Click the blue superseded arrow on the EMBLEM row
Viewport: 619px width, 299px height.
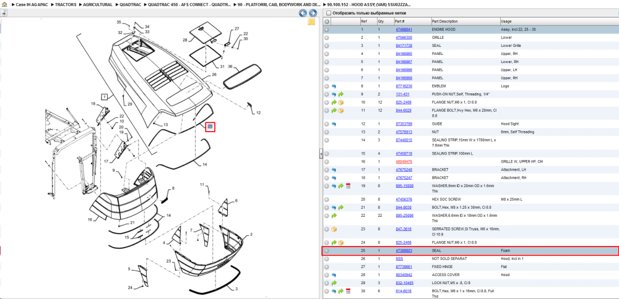(334, 86)
